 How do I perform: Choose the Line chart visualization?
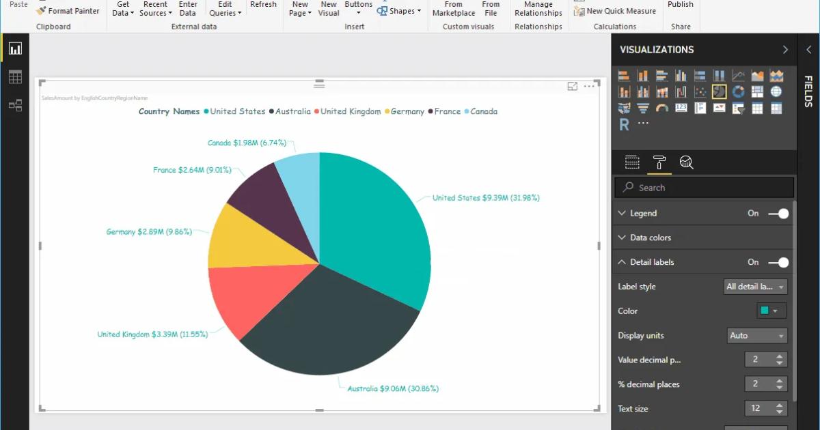pos(738,74)
